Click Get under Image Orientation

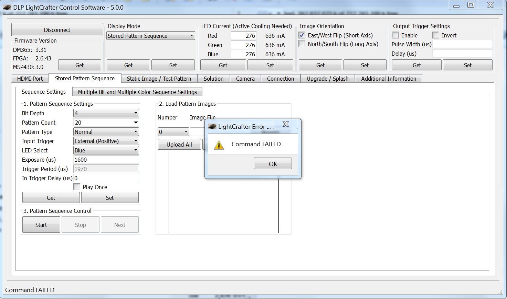(x=320, y=65)
